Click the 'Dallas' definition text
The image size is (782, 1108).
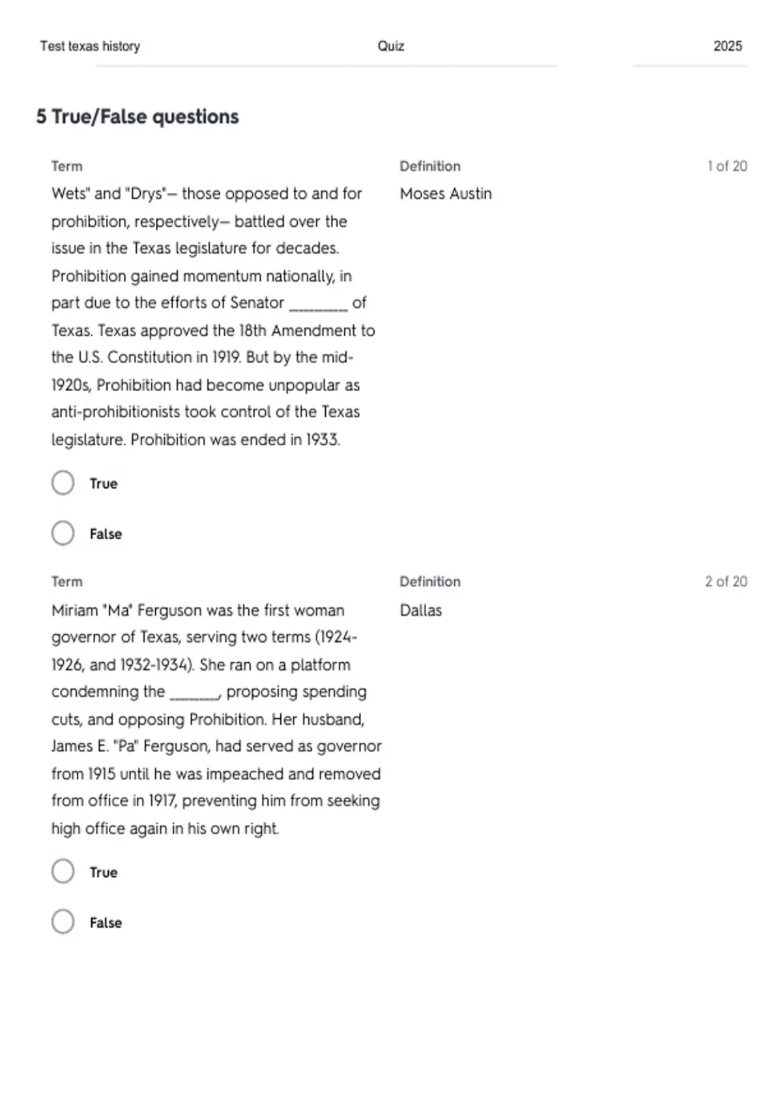[x=421, y=610]
